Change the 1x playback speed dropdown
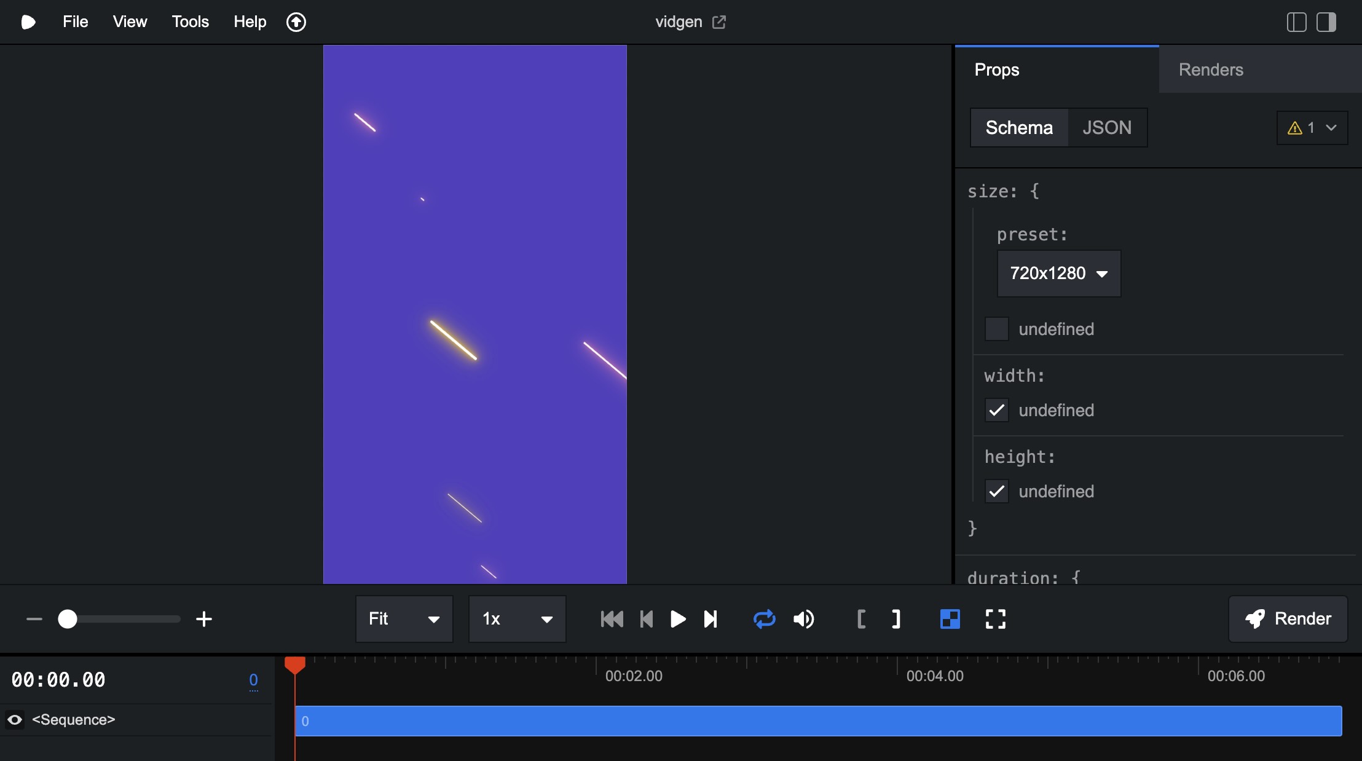Screen dimensions: 1362x761 516,619
